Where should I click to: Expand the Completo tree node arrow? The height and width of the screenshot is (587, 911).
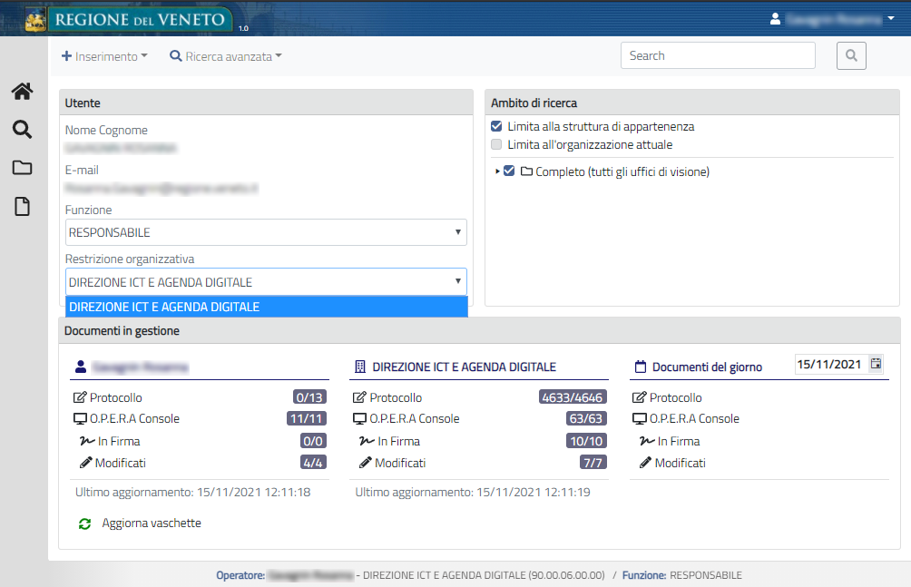click(497, 171)
